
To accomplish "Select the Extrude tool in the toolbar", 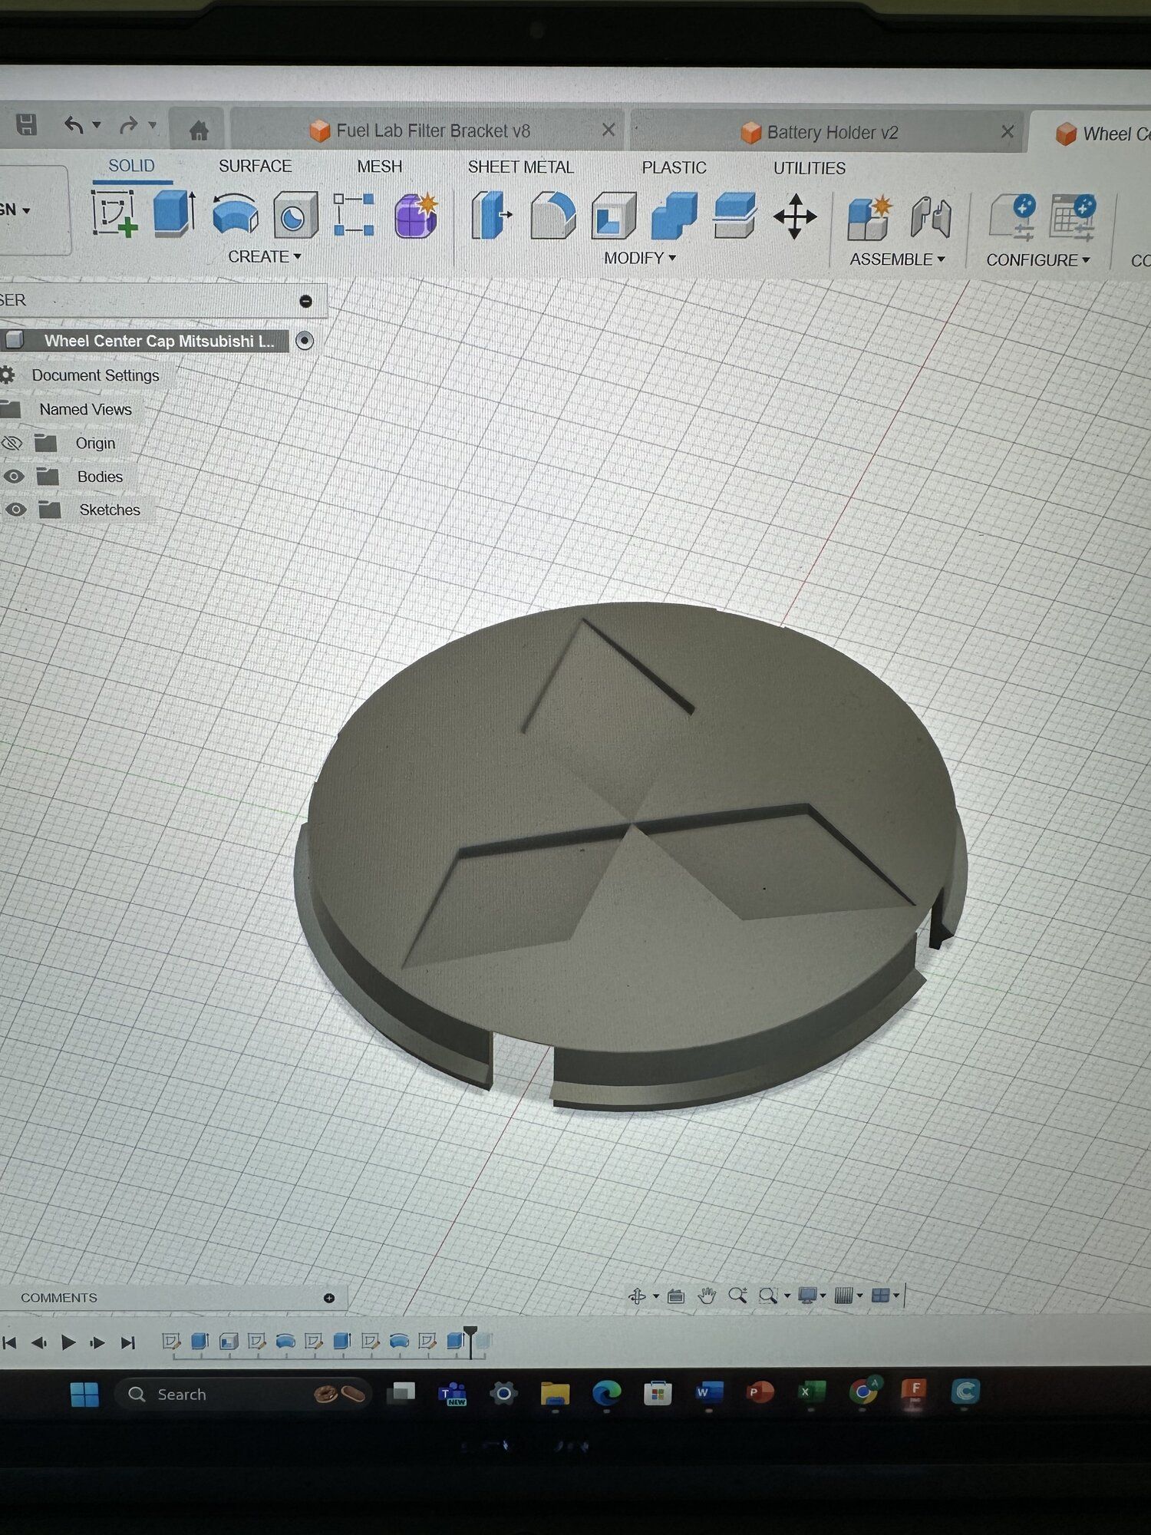I will point(174,213).
